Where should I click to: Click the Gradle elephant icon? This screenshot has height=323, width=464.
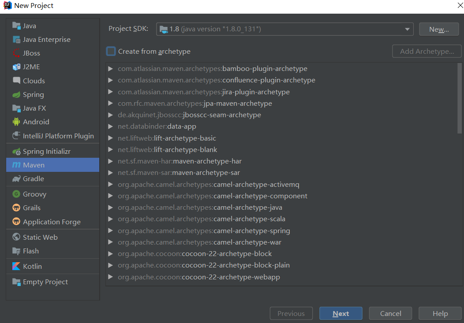(x=16, y=179)
